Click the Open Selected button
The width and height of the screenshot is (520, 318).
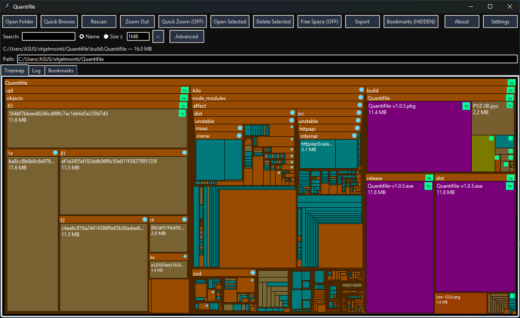tap(230, 22)
